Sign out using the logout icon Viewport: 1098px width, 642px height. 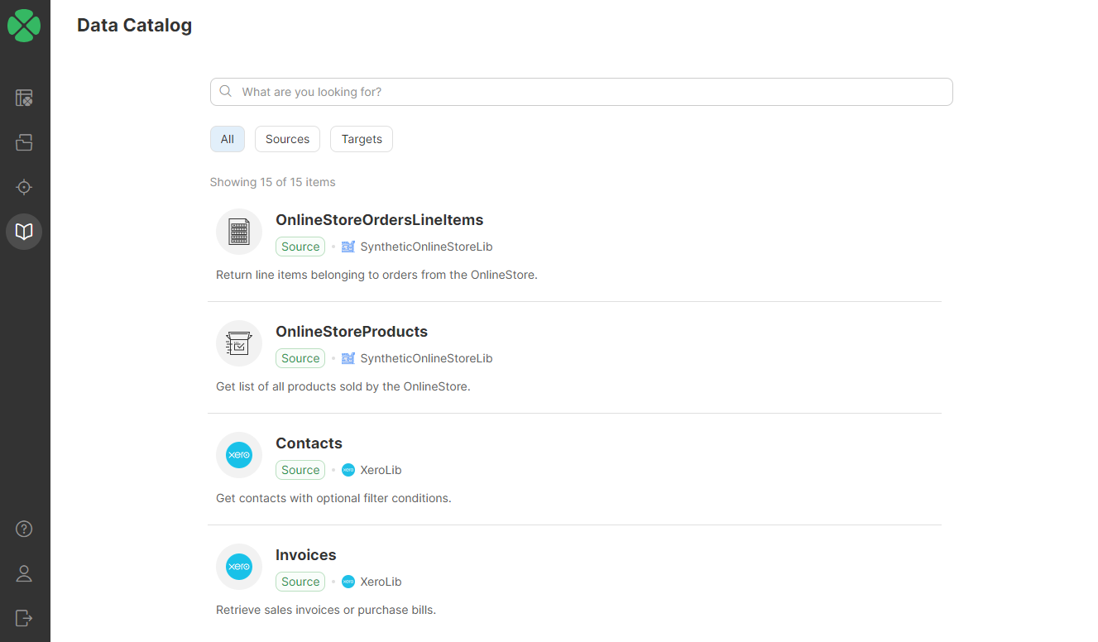coord(24,618)
